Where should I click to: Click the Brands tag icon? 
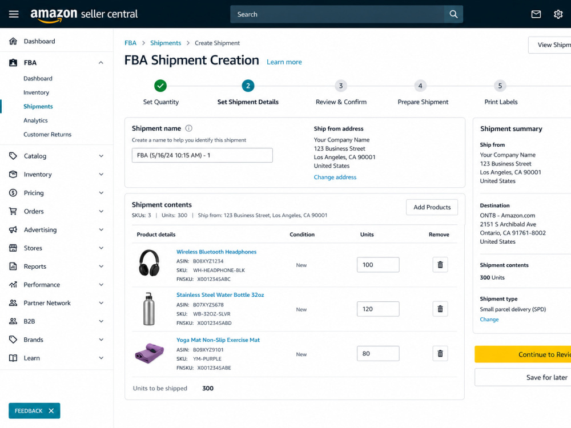[13, 340]
